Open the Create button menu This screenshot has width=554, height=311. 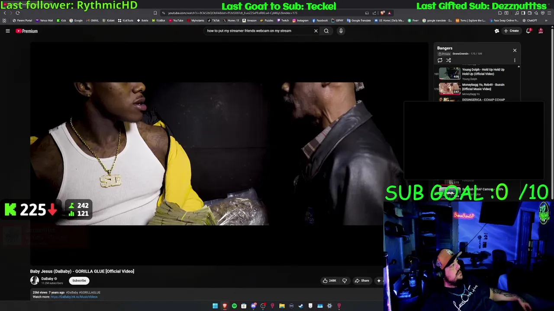511,31
